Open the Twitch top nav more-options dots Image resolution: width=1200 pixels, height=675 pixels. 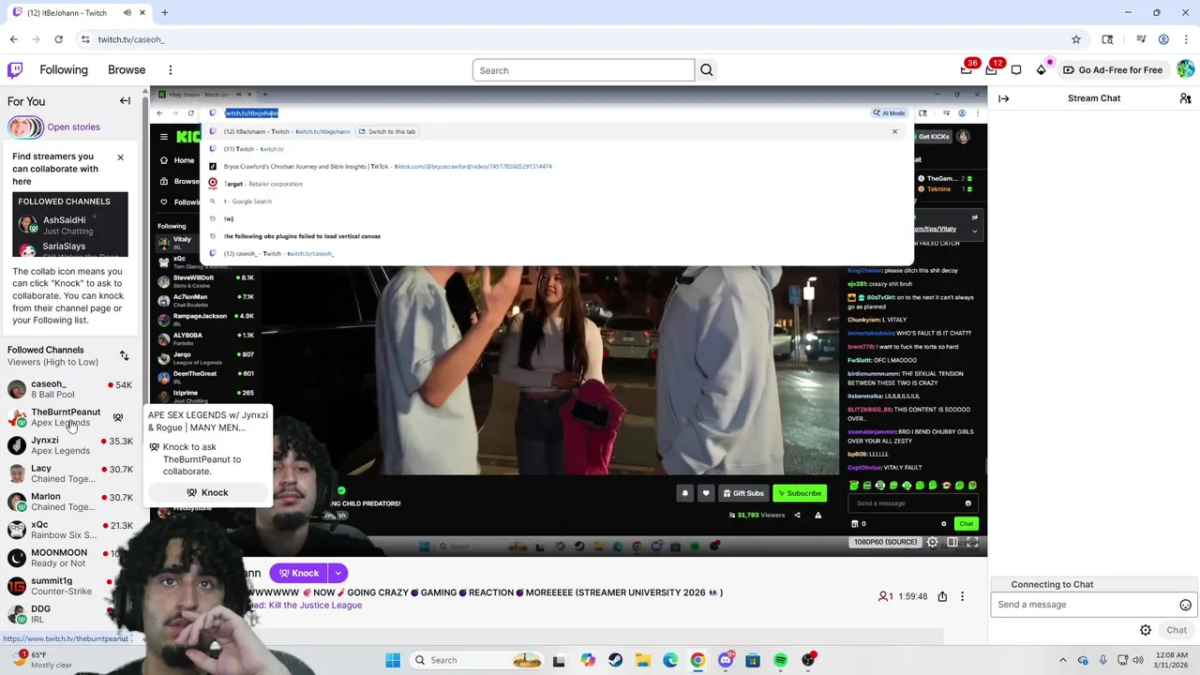(171, 70)
